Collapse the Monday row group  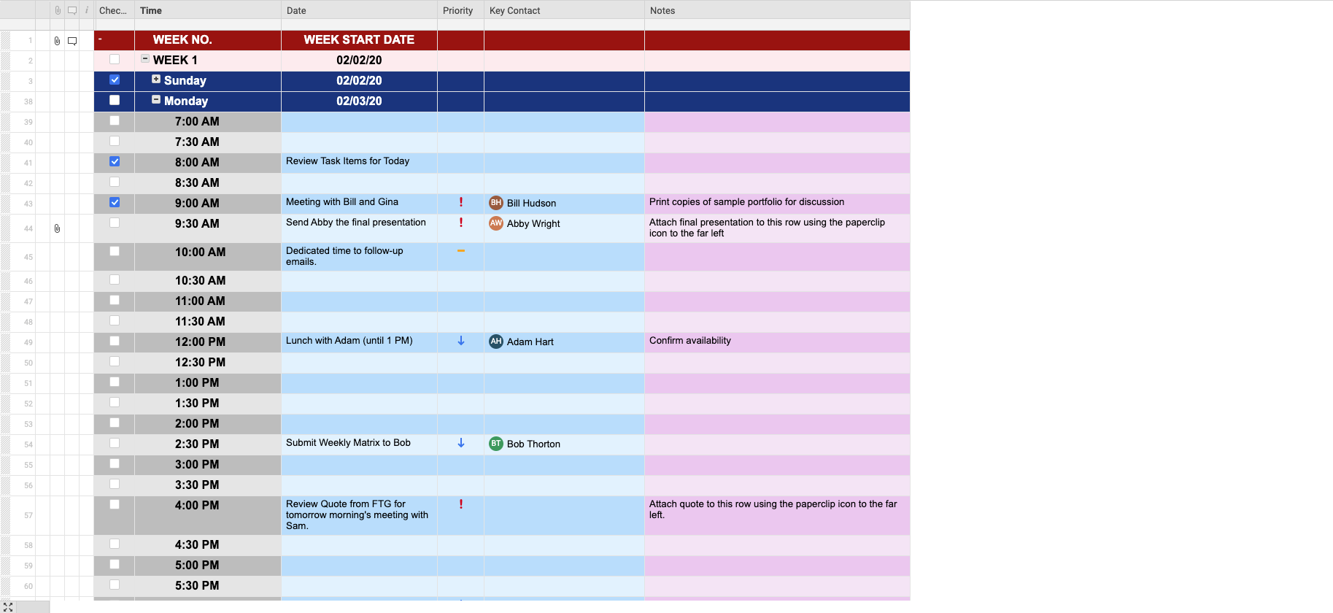click(156, 100)
